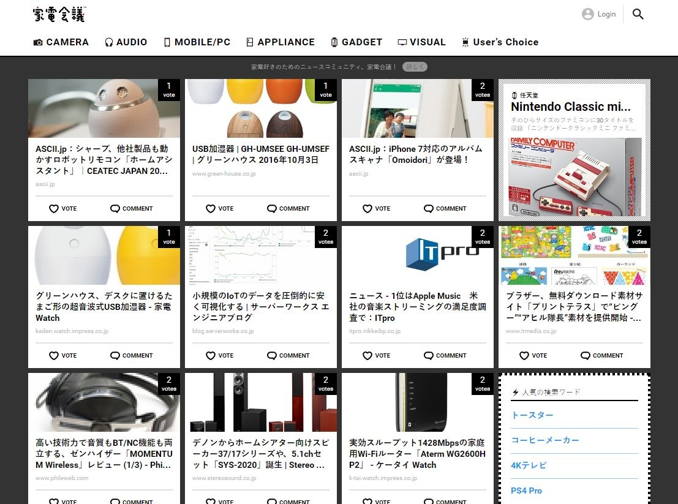Open Aterm WG2600HP2 router article title

(x=418, y=454)
